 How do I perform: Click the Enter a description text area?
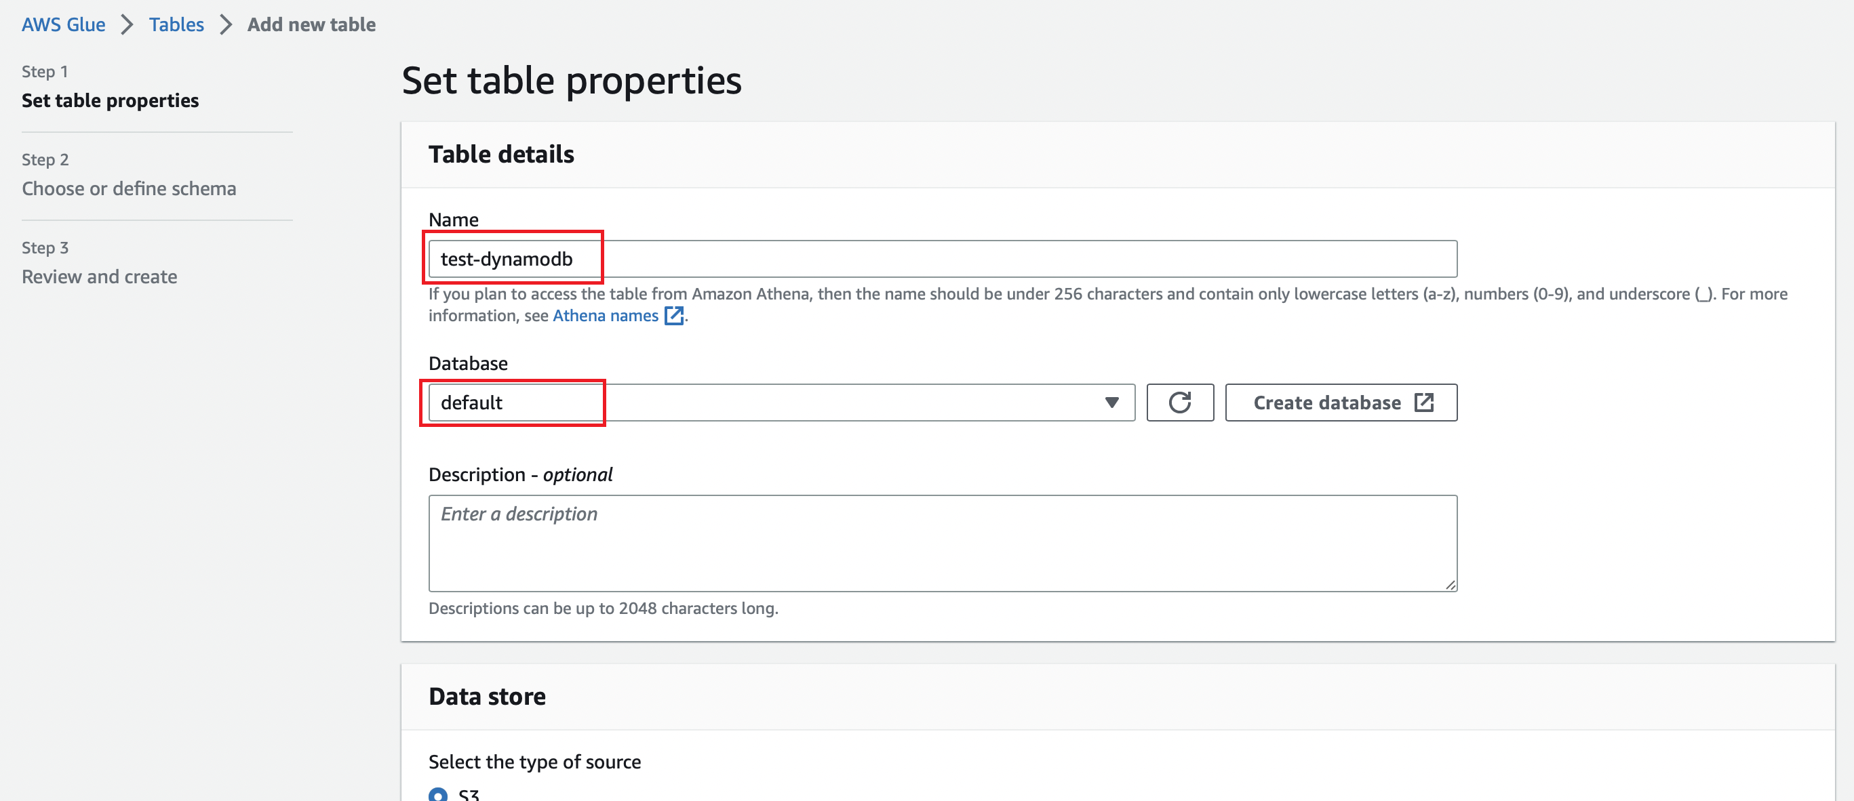point(941,543)
